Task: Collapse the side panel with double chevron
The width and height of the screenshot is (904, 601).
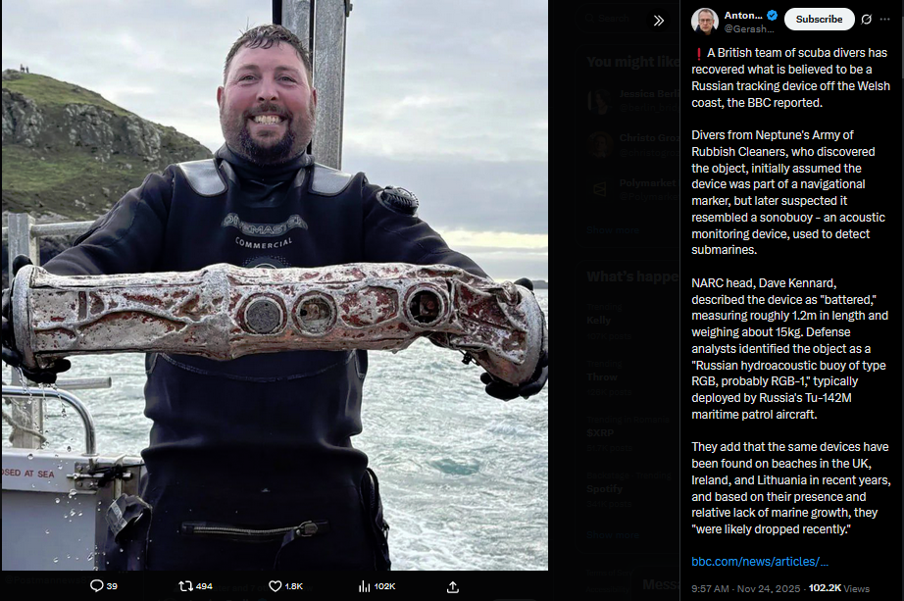Action: (659, 21)
